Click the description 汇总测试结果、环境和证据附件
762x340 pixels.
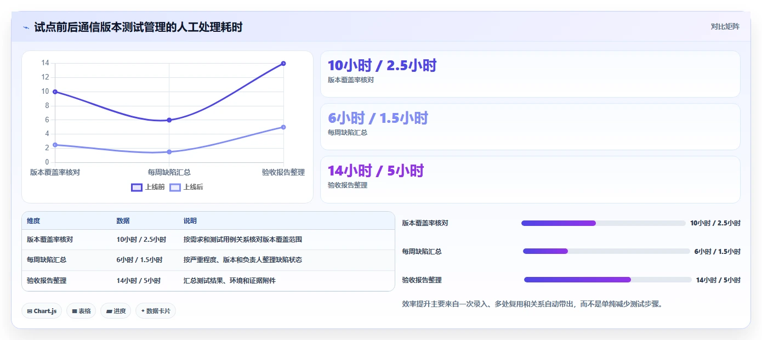point(230,281)
